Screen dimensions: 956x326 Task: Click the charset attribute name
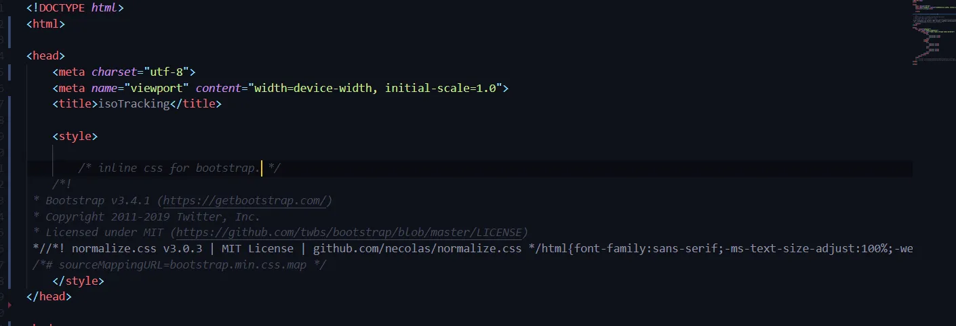[x=113, y=72]
